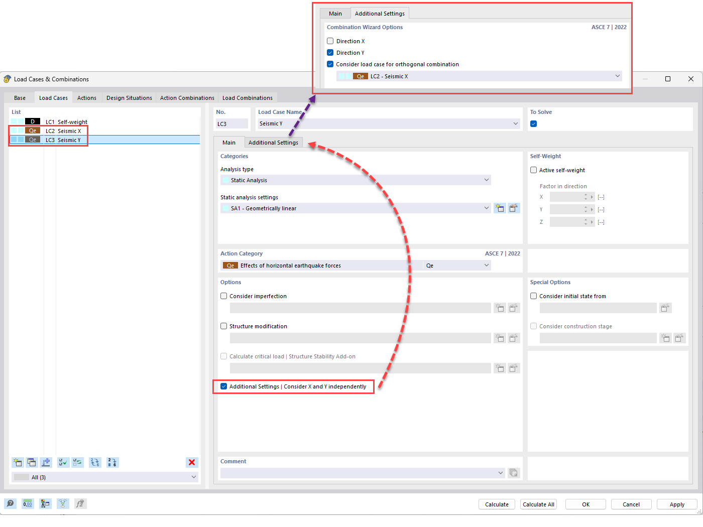703x527 pixels.
Task: Click edit icon beside initial state field
Action: (665, 308)
